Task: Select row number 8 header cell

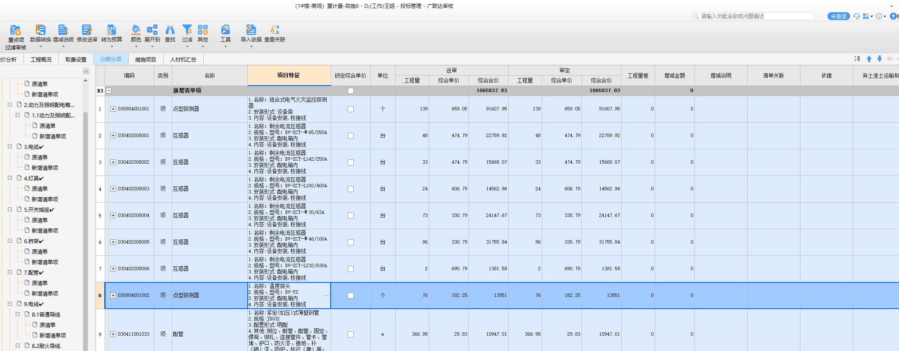Action: (x=100, y=296)
